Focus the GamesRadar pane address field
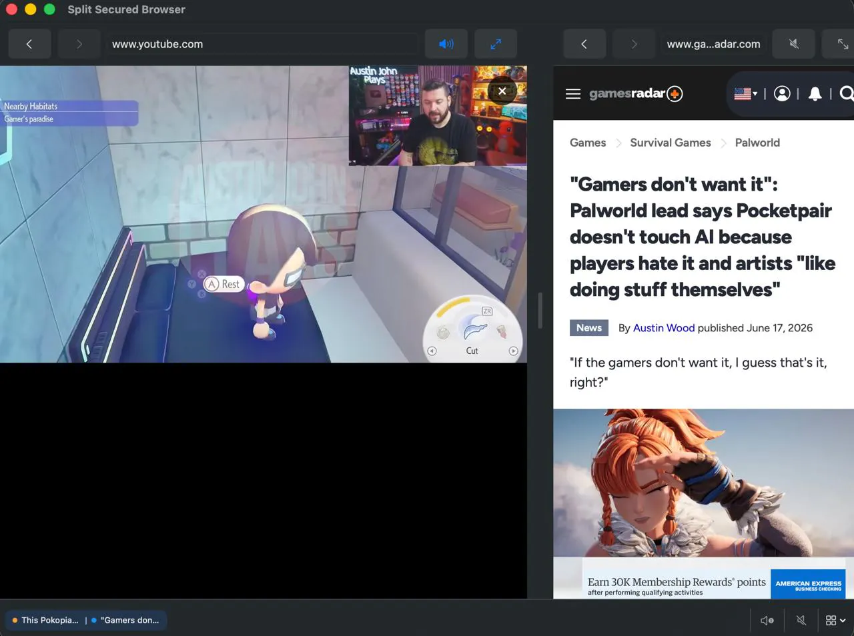The height and width of the screenshot is (636, 854). pos(713,44)
